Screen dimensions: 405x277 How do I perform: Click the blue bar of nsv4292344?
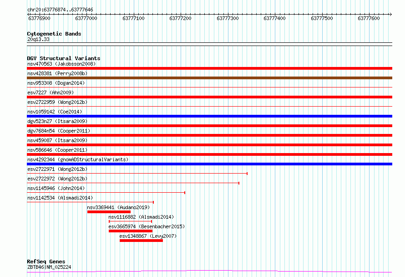209,164
